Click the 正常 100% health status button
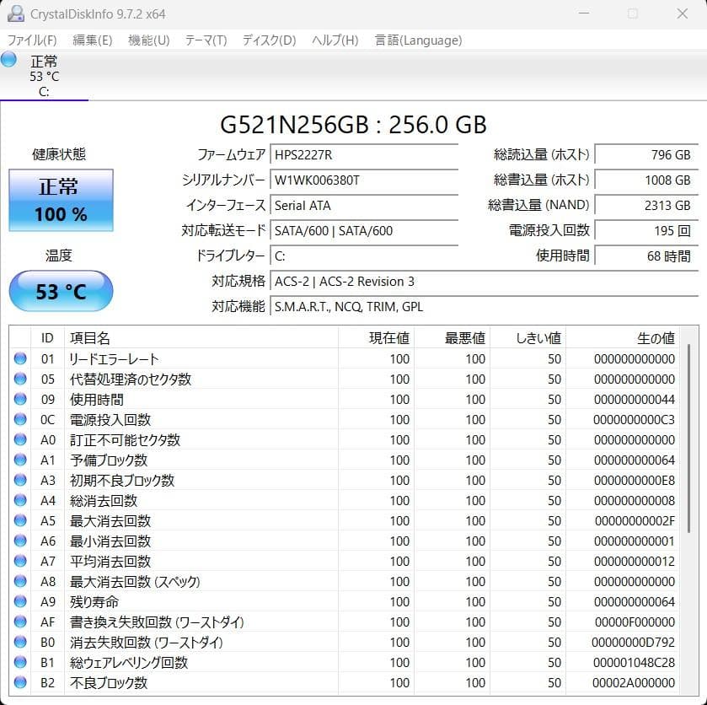This screenshot has width=707, height=705. 60,200
